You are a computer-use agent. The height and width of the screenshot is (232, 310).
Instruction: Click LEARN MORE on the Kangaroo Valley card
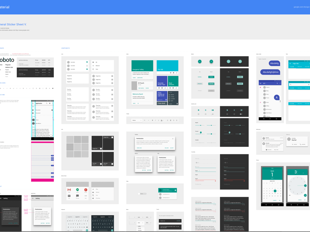pos(139,78)
